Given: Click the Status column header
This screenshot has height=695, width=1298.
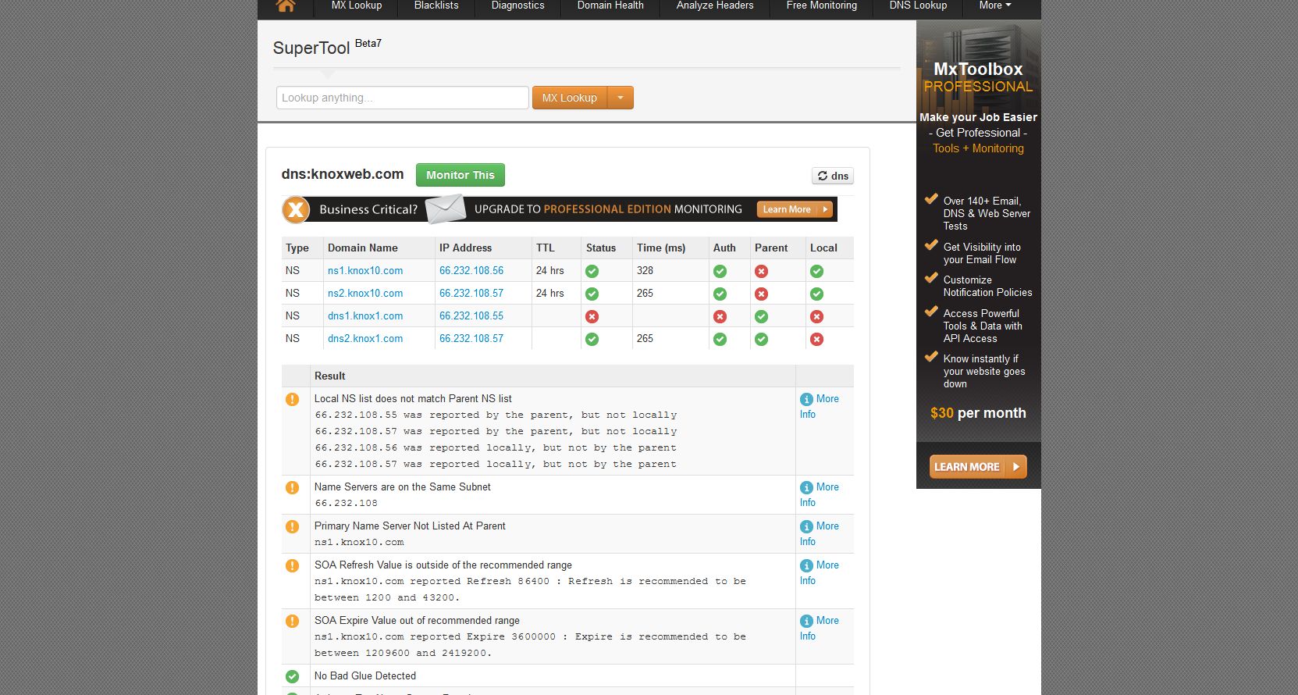Looking at the screenshot, I should point(601,248).
